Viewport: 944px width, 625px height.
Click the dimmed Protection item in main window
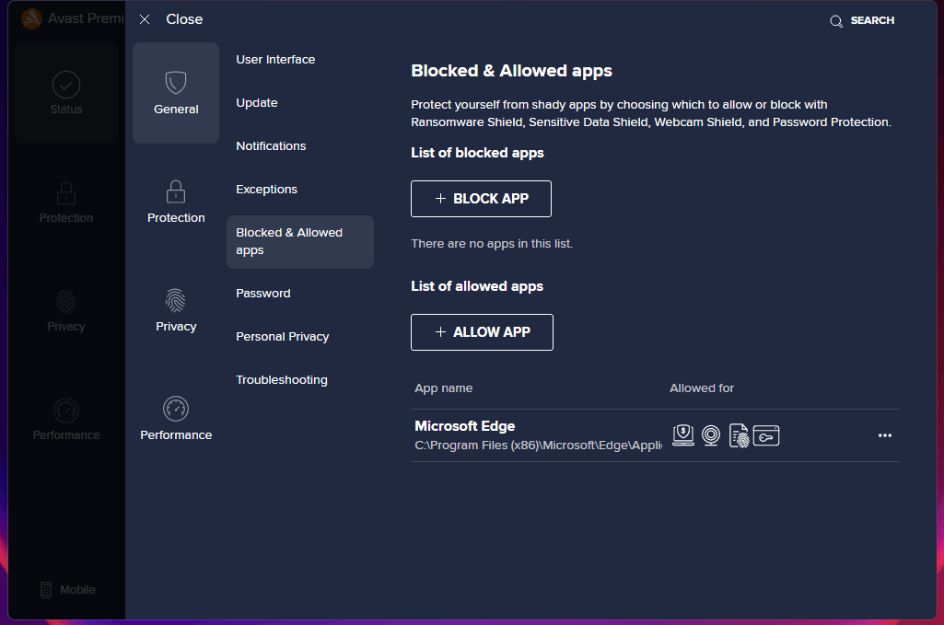pyautogui.click(x=66, y=203)
